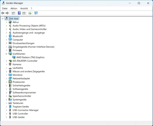Click the Netzwerkadapter icon
Screen dimensions: 153x126
(10, 78)
